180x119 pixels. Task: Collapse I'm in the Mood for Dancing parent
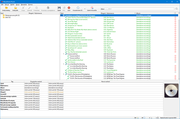tap(64, 64)
